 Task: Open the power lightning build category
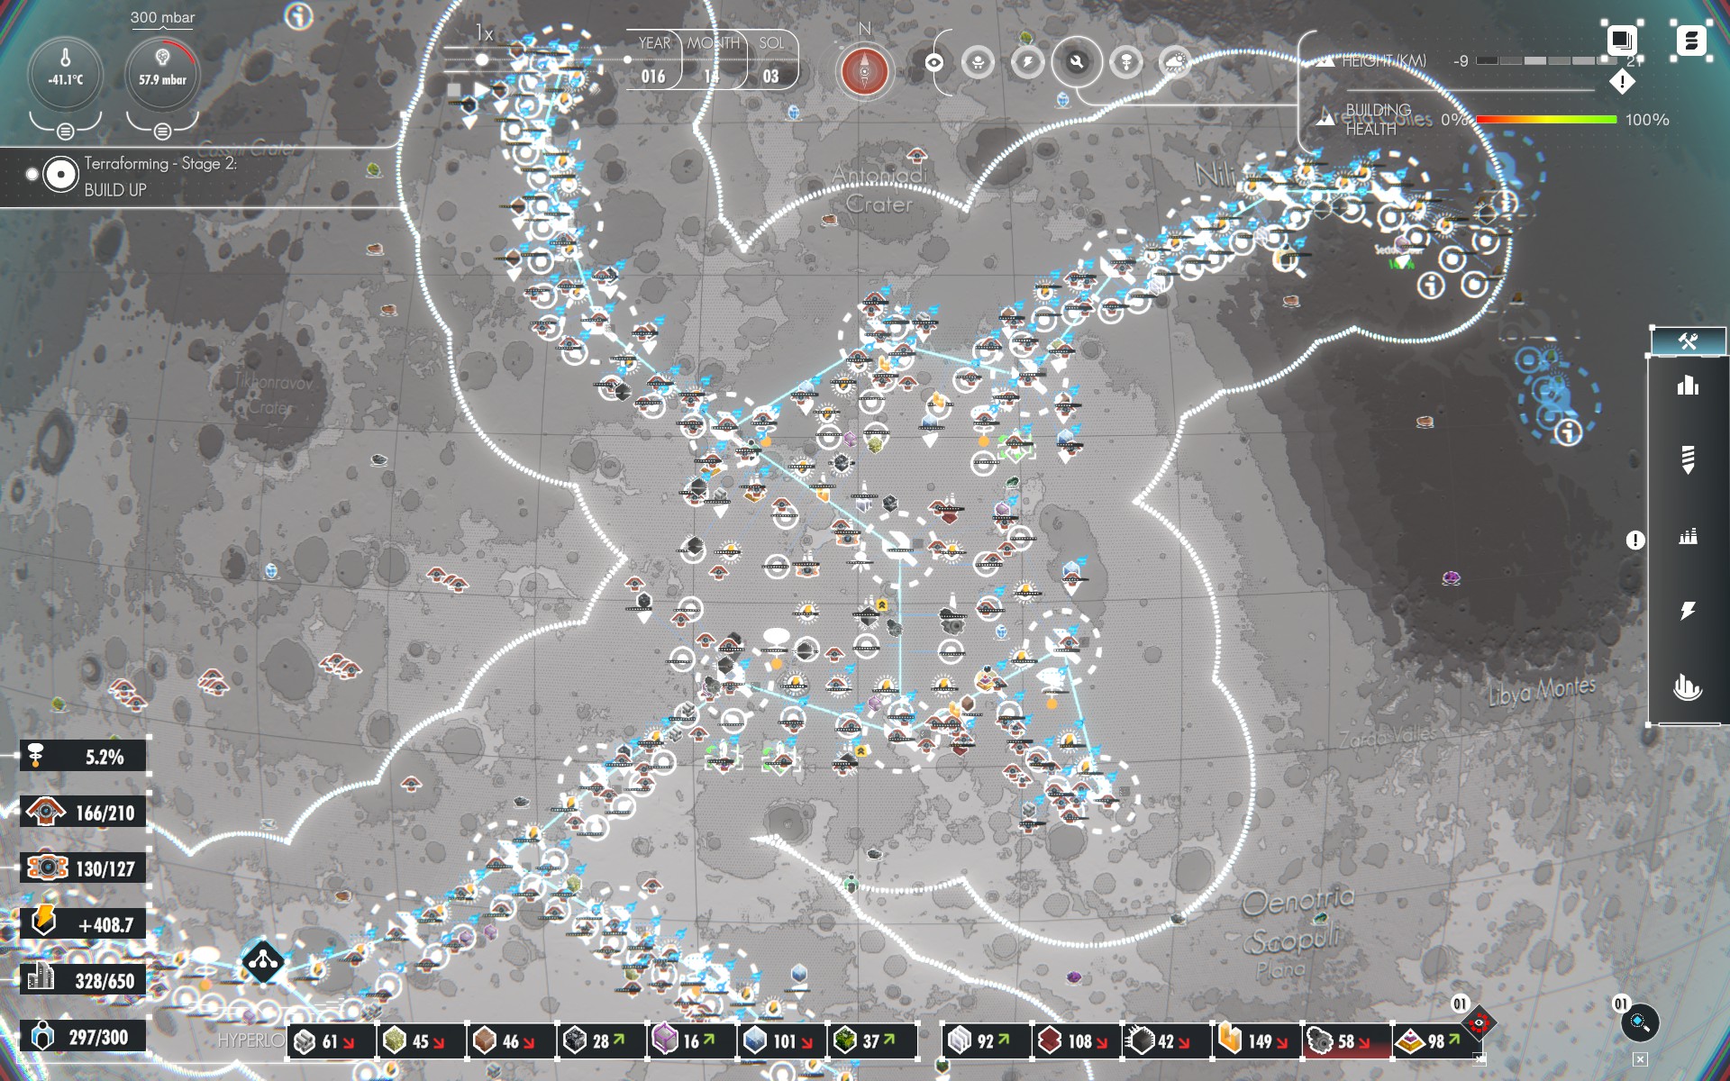click(1688, 611)
